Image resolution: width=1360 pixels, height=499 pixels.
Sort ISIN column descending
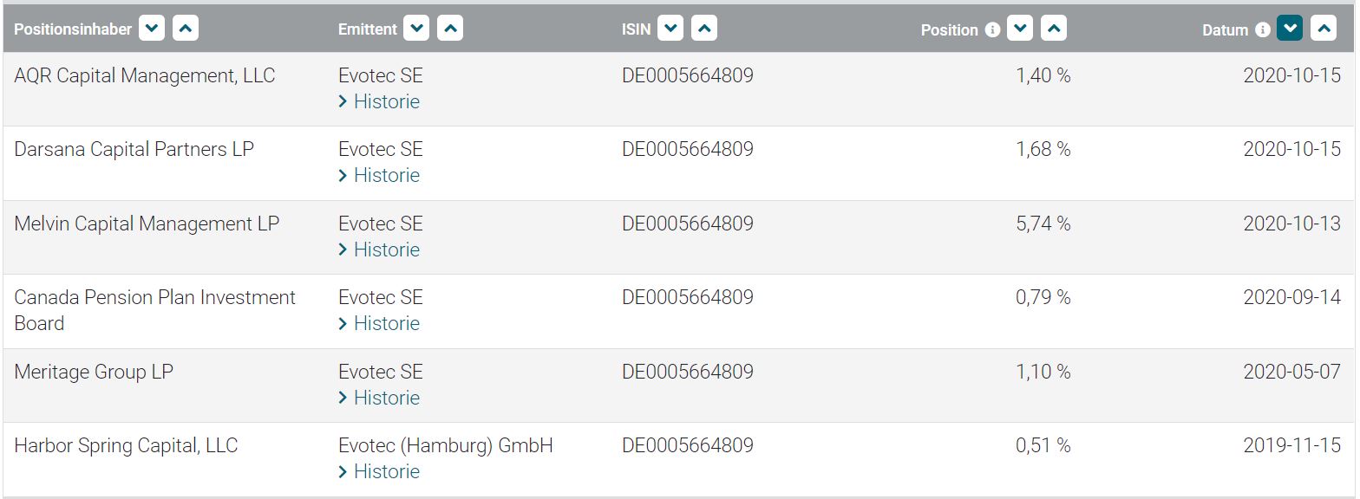pos(670,29)
